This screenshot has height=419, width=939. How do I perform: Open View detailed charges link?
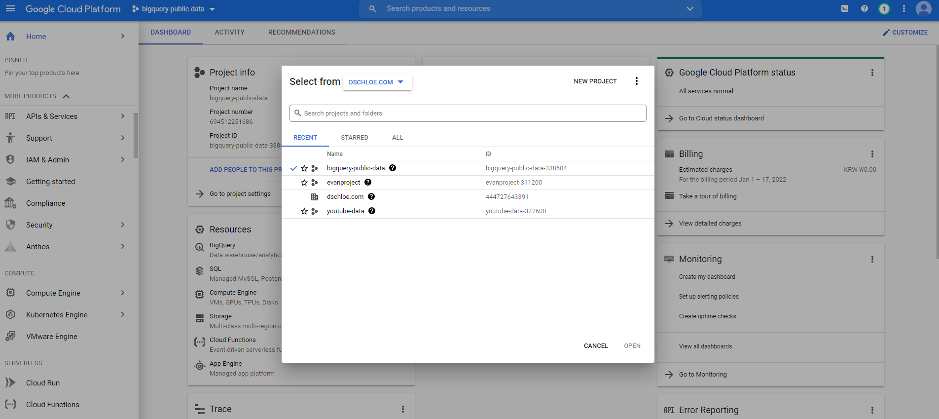710,224
